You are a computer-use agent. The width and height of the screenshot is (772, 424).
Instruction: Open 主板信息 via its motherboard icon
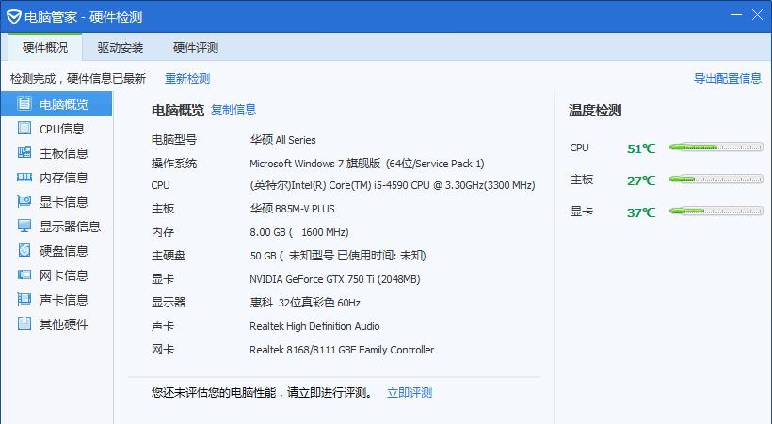24,152
